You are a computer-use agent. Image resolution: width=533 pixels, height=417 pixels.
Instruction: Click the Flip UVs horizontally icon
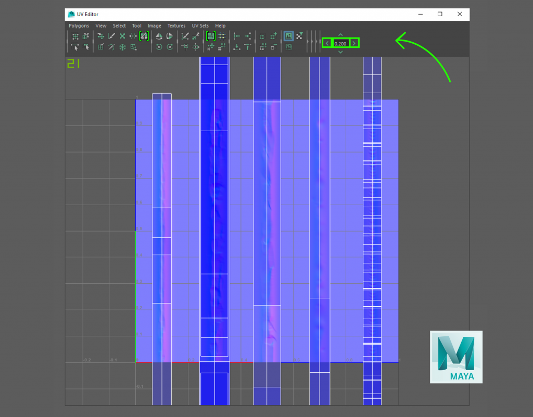(x=159, y=36)
